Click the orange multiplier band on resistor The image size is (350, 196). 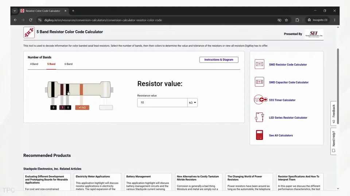pos(81,89)
